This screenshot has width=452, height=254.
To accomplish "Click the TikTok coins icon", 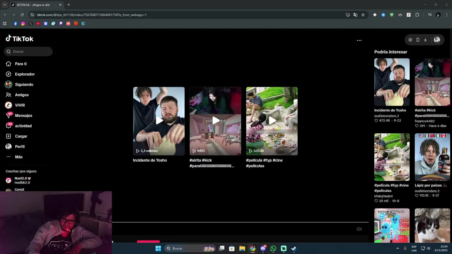I will pos(410,40).
